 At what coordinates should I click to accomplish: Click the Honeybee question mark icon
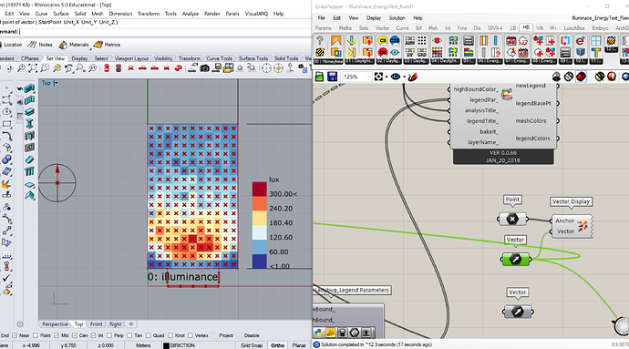(320, 40)
